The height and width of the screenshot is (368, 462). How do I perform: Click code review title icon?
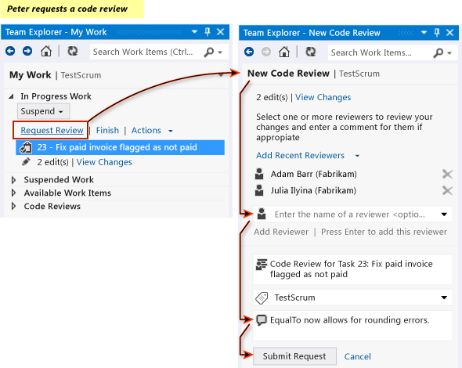pyautogui.click(x=262, y=265)
